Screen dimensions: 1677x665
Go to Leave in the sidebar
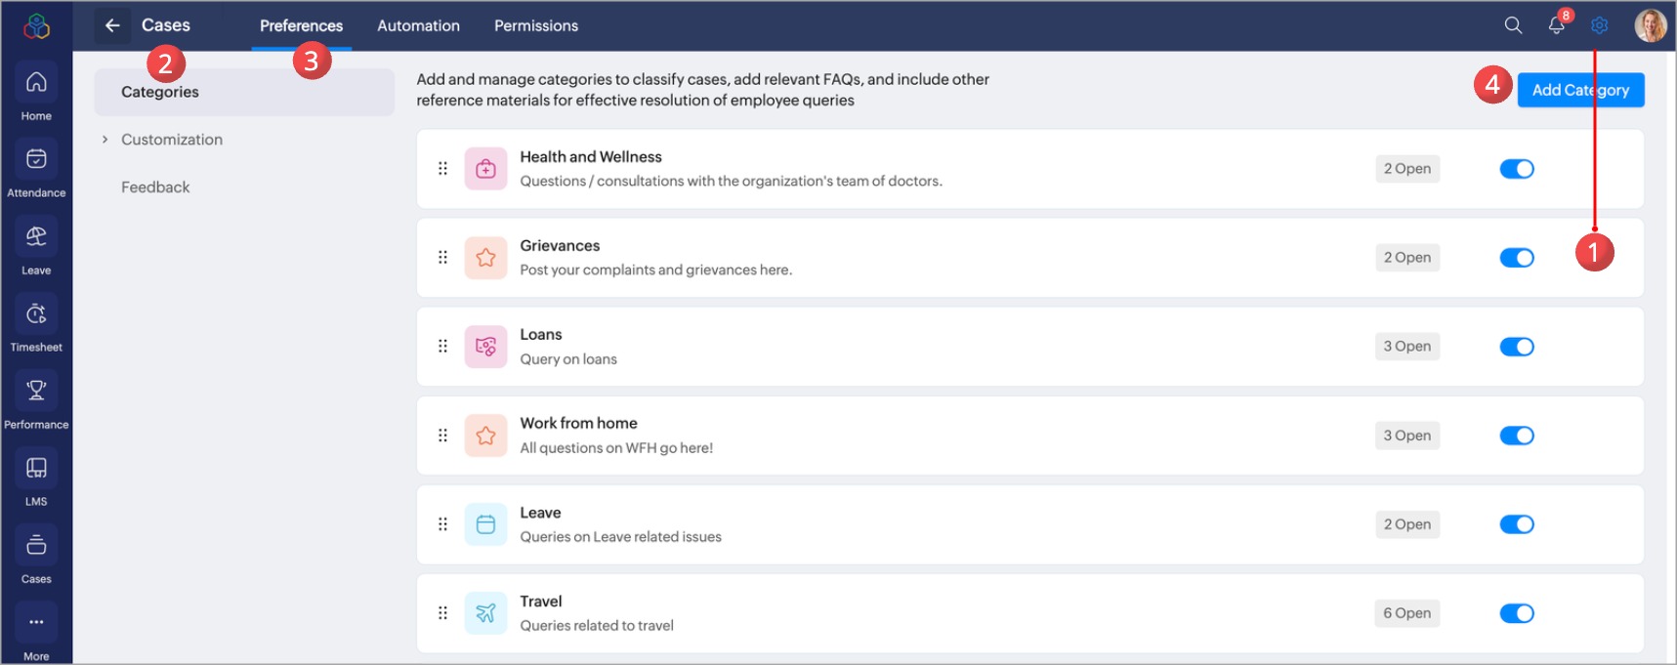coord(36,237)
